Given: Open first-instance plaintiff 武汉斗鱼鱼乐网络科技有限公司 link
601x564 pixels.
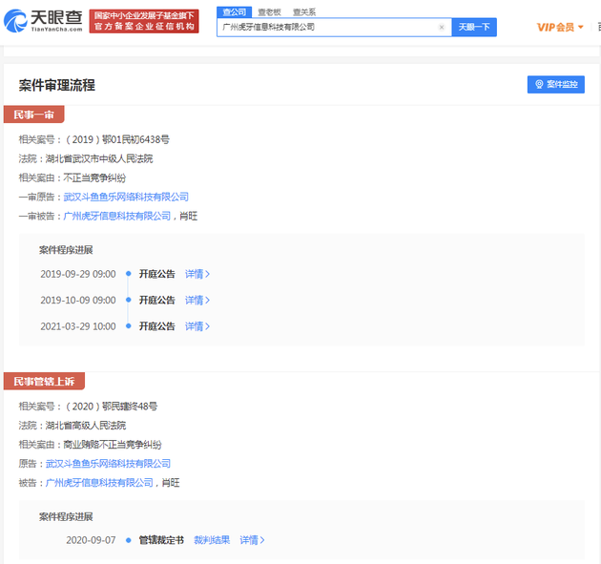Looking at the screenshot, I should (x=126, y=197).
